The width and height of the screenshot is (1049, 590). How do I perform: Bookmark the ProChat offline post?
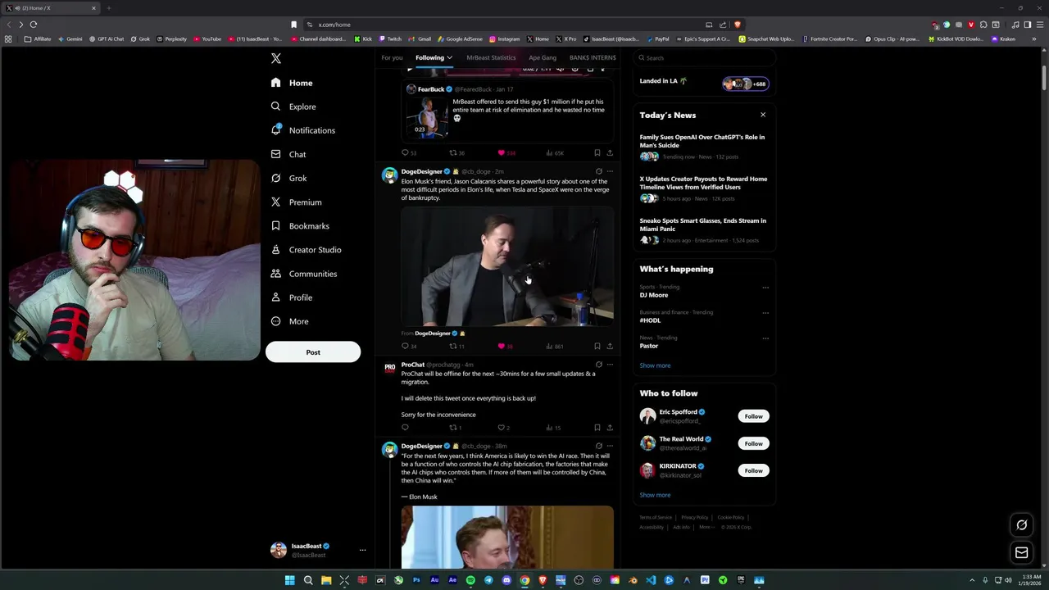[x=597, y=428]
